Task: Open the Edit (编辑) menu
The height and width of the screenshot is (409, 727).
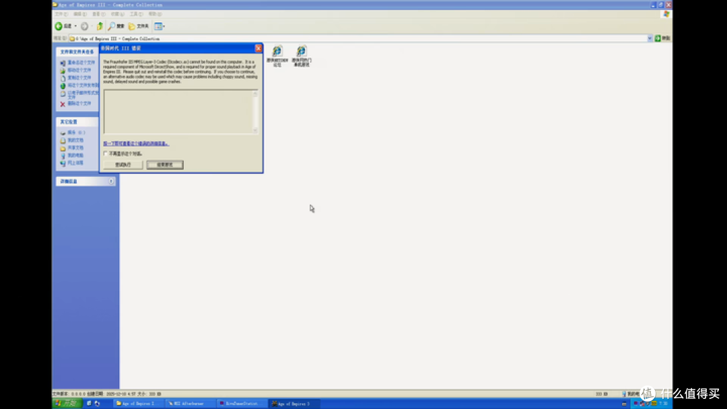Action: click(79, 14)
